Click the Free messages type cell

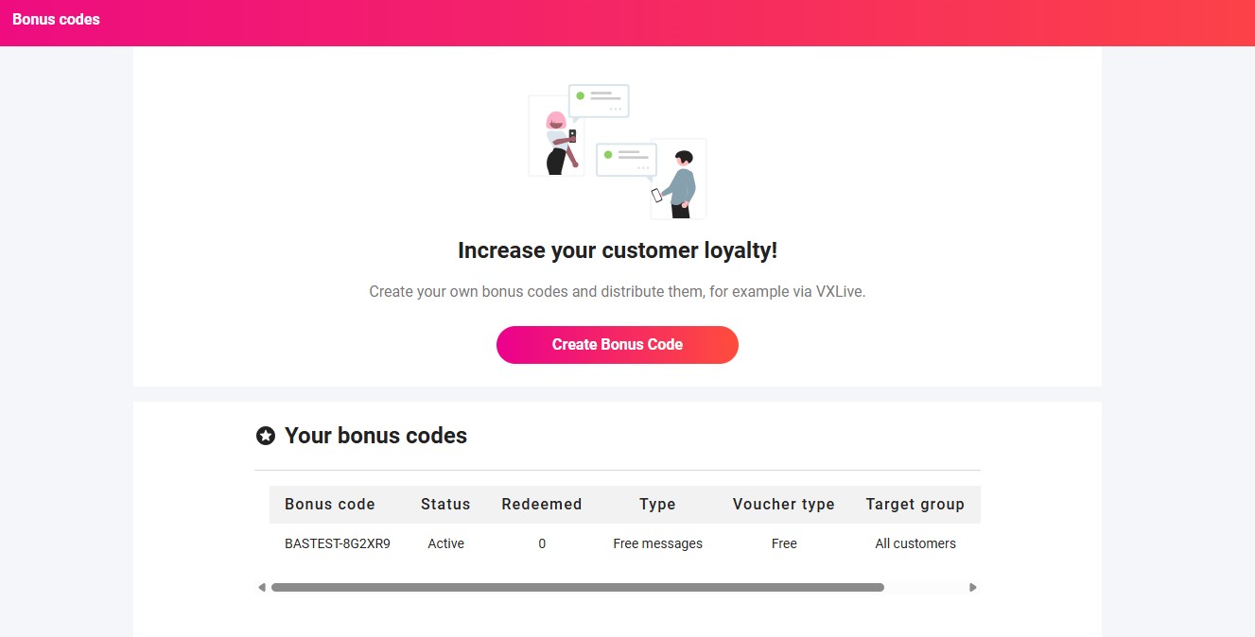point(657,543)
